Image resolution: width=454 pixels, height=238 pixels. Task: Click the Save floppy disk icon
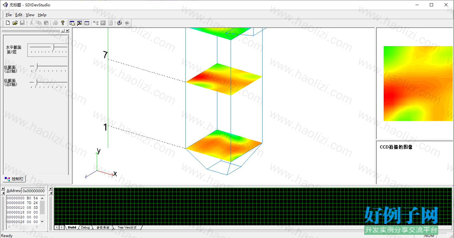click(22, 23)
